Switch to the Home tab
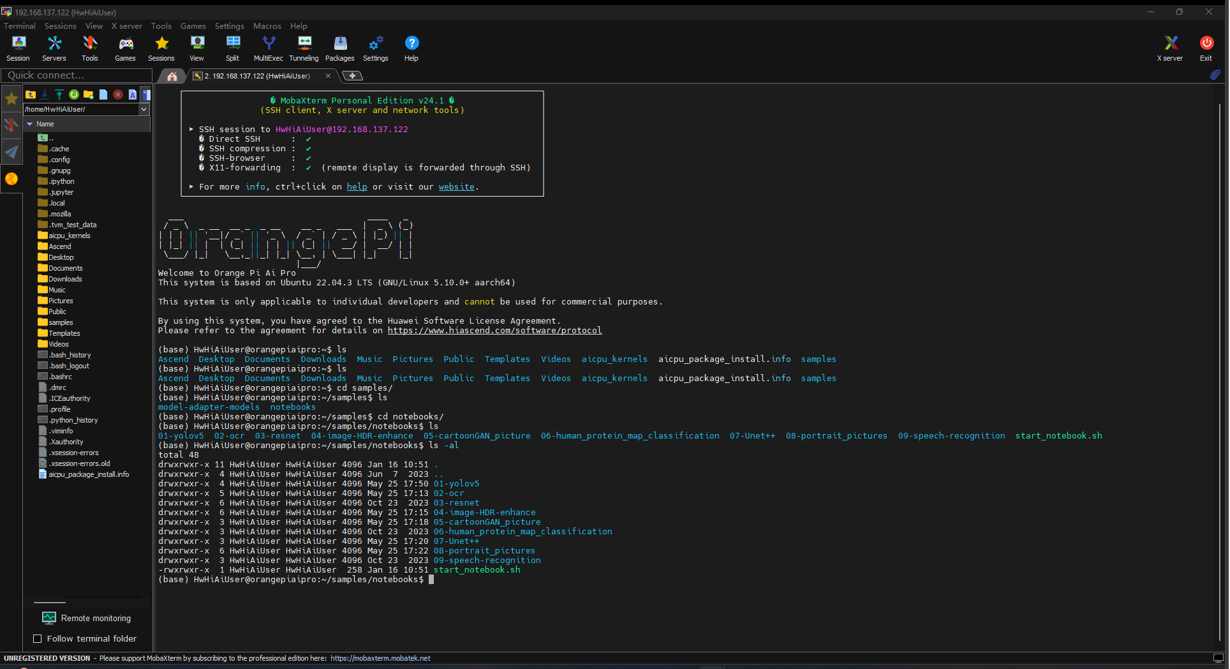The image size is (1230, 669). coord(172,76)
